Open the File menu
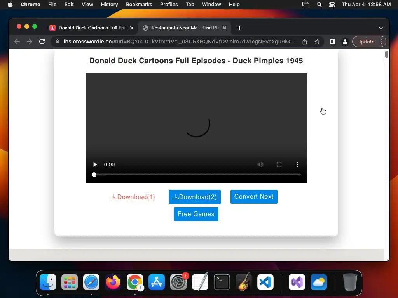Image resolution: width=398 pixels, height=298 pixels. coord(52,4)
